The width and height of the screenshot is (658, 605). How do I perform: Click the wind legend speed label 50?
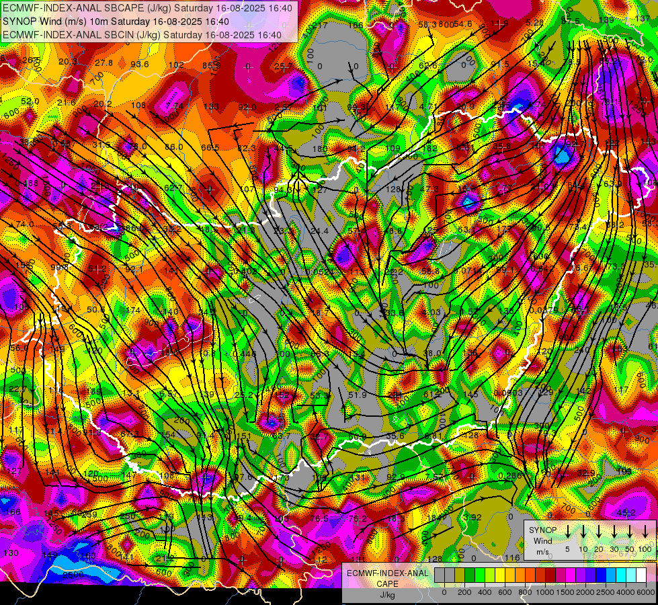pos(630,549)
